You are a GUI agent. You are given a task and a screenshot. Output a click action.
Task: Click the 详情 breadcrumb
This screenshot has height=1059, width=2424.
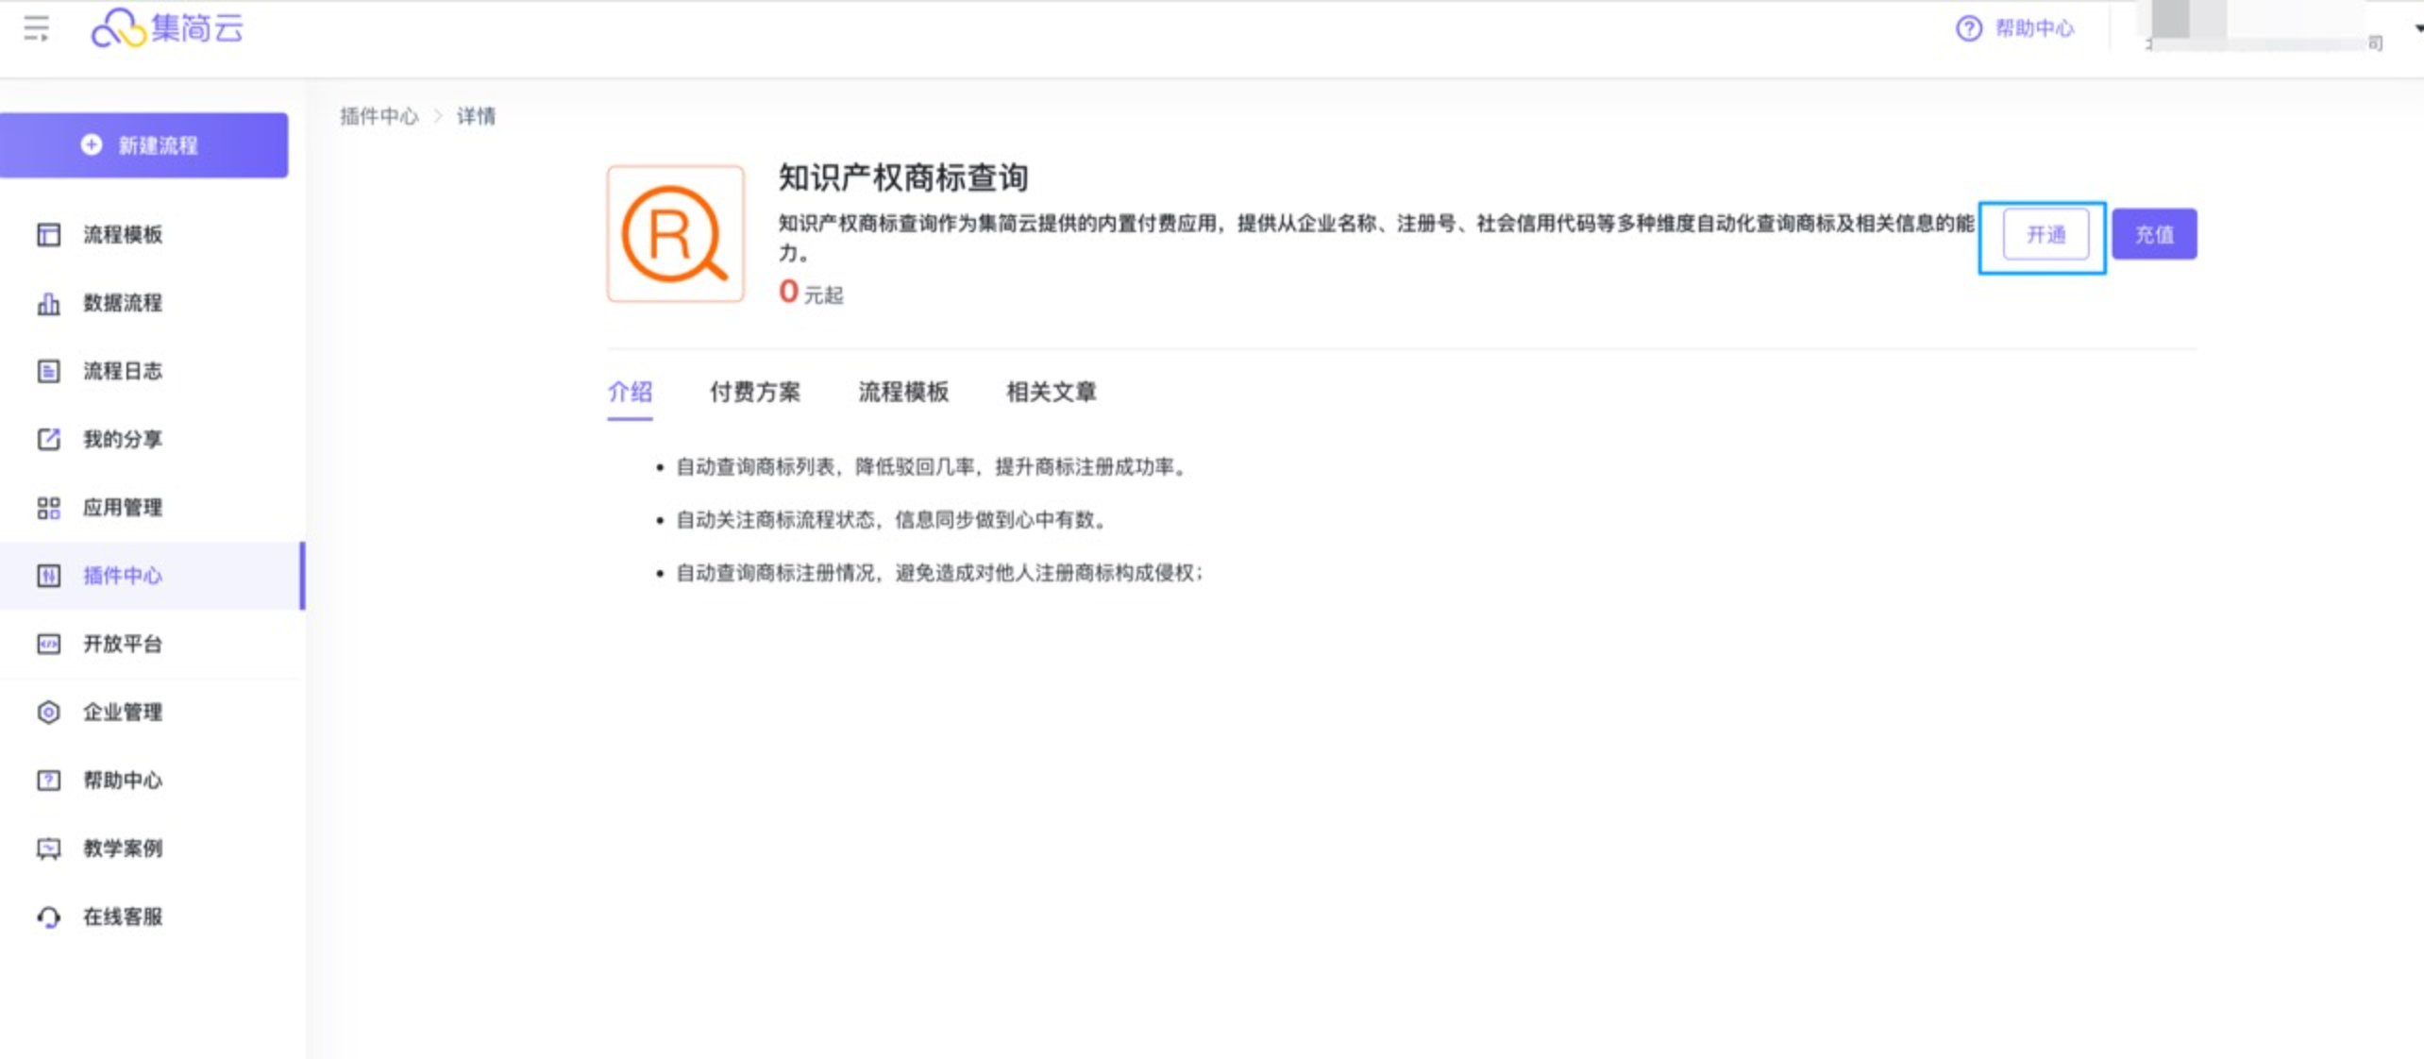pyautogui.click(x=476, y=116)
